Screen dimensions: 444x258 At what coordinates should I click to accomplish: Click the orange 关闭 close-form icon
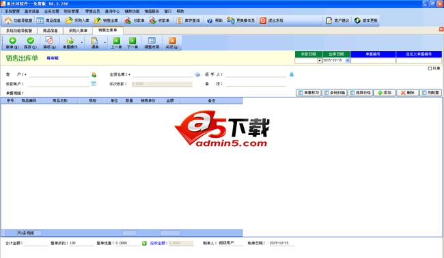coord(172,40)
